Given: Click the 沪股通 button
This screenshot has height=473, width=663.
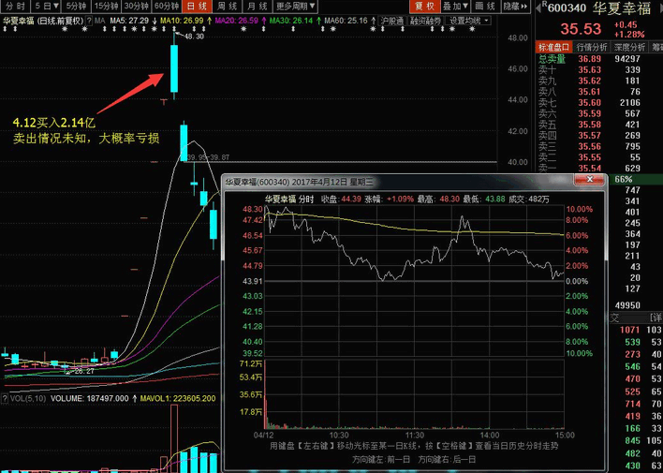Looking at the screenshot, I should (x=392, y=21).
